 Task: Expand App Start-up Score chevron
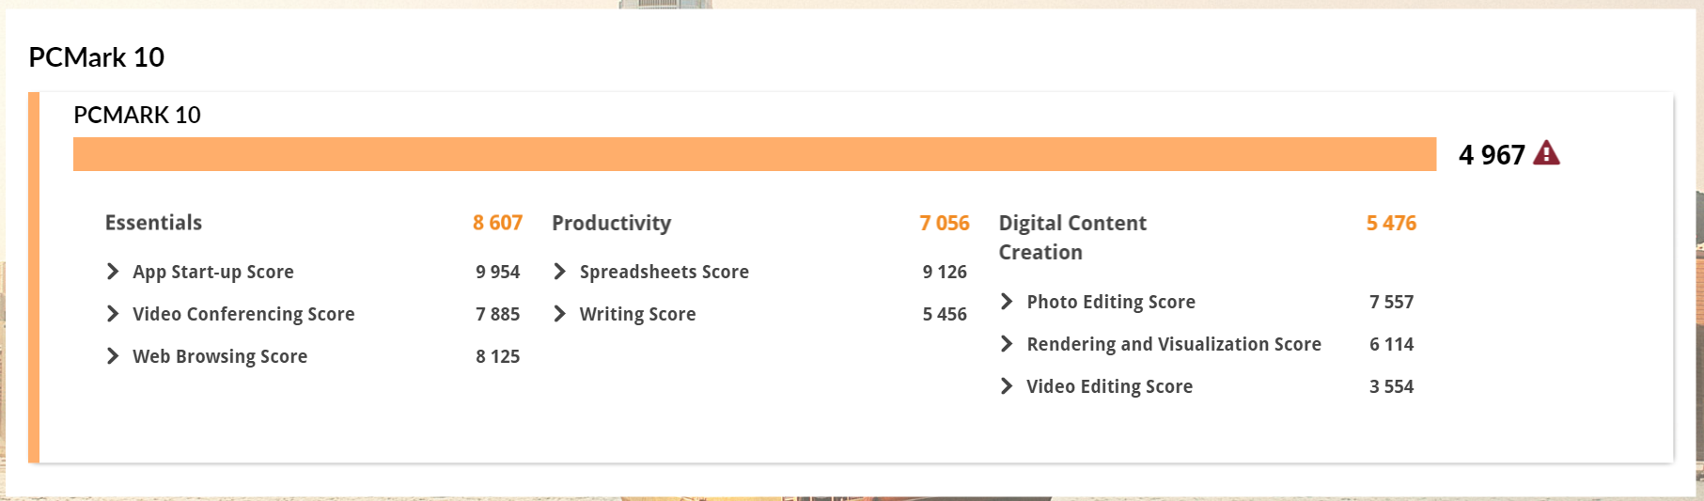point(113,272)
